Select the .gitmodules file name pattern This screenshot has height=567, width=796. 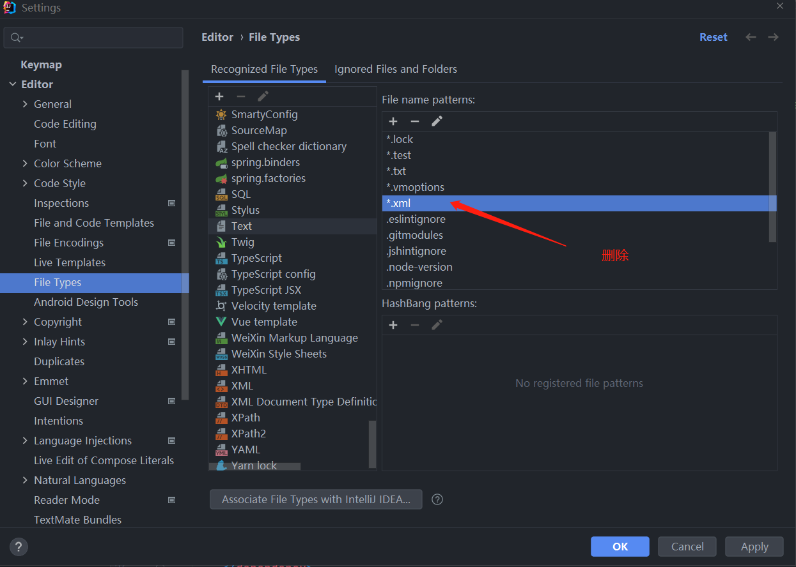pos(575,235)
